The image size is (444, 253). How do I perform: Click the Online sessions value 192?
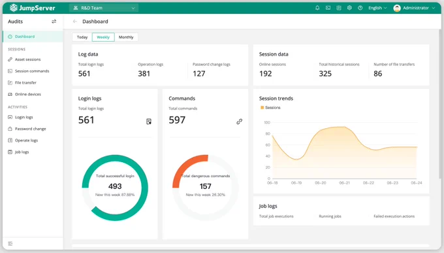pos(265,74)
